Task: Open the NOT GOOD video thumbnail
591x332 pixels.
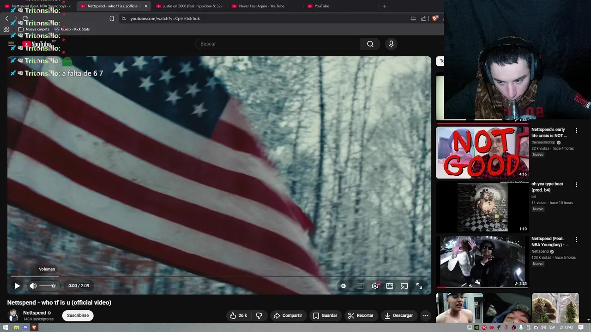Action: [x=482, y=153]
